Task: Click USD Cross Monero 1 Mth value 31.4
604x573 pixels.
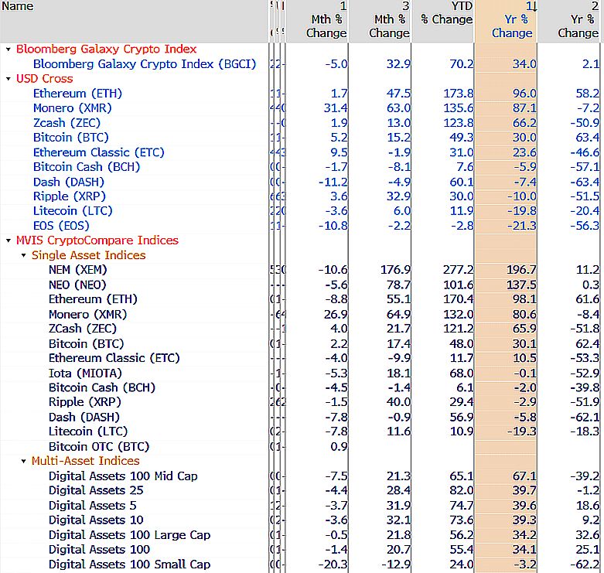Action: [x=336, y=108]
